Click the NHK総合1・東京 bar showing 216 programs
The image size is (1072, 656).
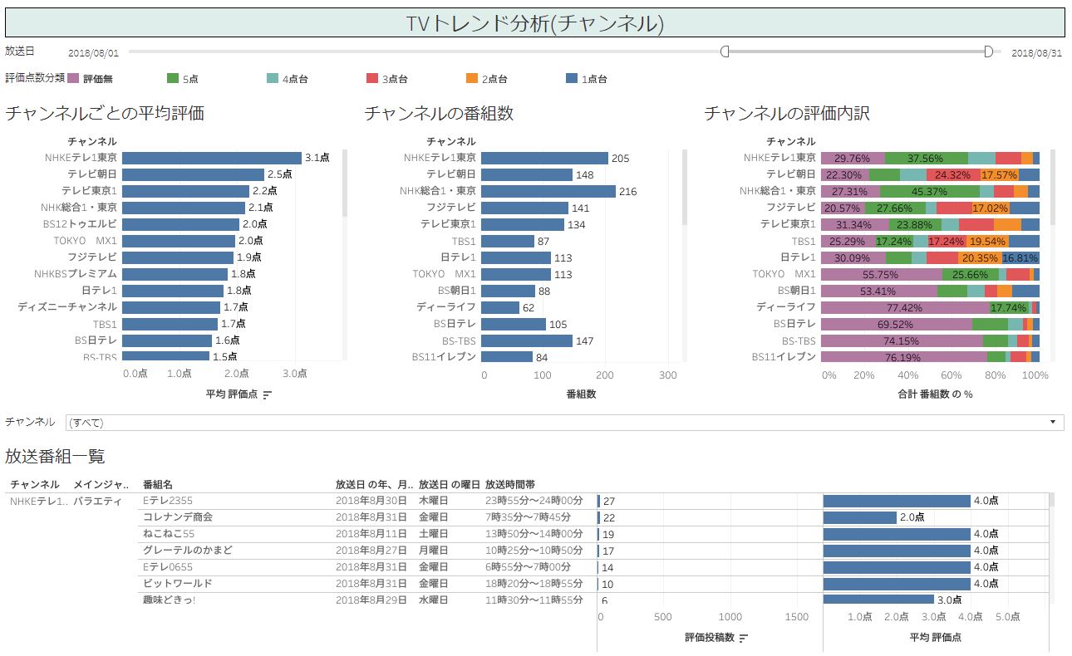point(548,191)
